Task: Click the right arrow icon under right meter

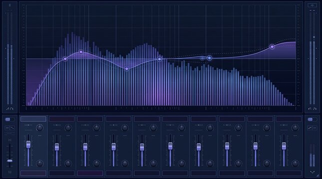Action: (x=315, y=109)
